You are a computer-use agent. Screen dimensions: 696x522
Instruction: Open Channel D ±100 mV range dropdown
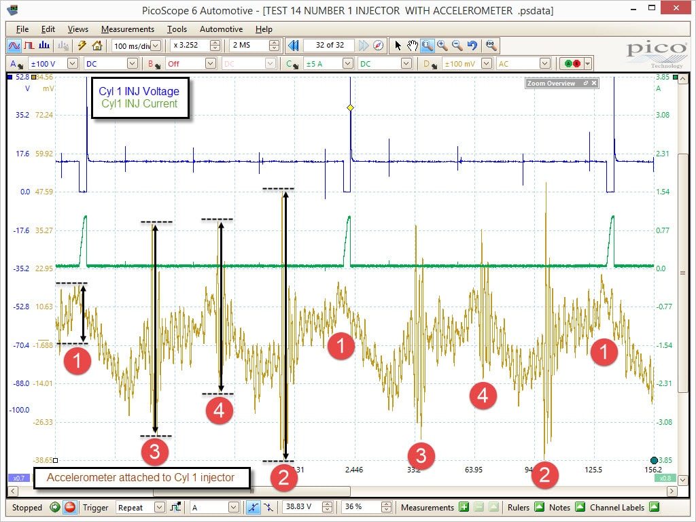coord(487,64)
